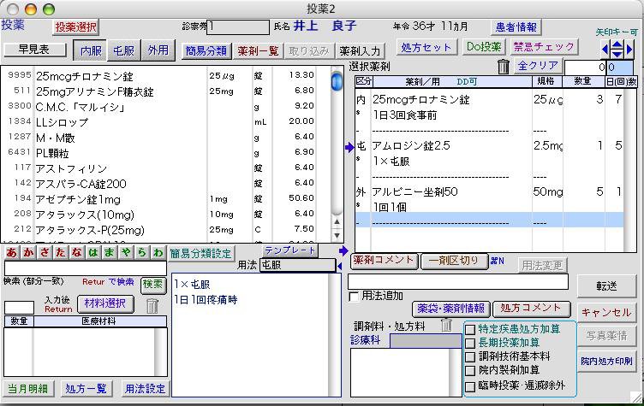Click な kana index button
Screen dimensions: 644x406
(77, 253)
